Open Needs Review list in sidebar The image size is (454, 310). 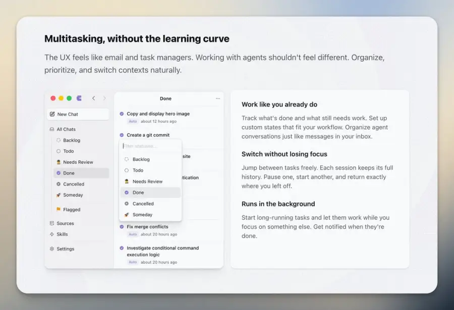81,162
